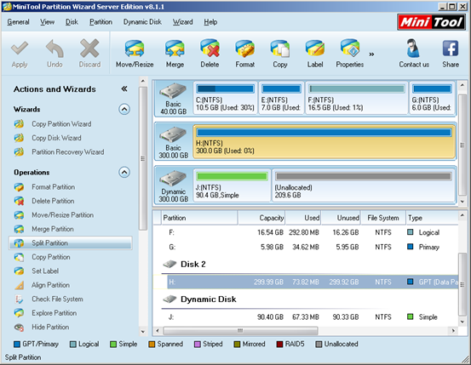Sort by the Unused column header
Image resolution: width=471 pixels, height=365 pixels.
coord(341,218)
